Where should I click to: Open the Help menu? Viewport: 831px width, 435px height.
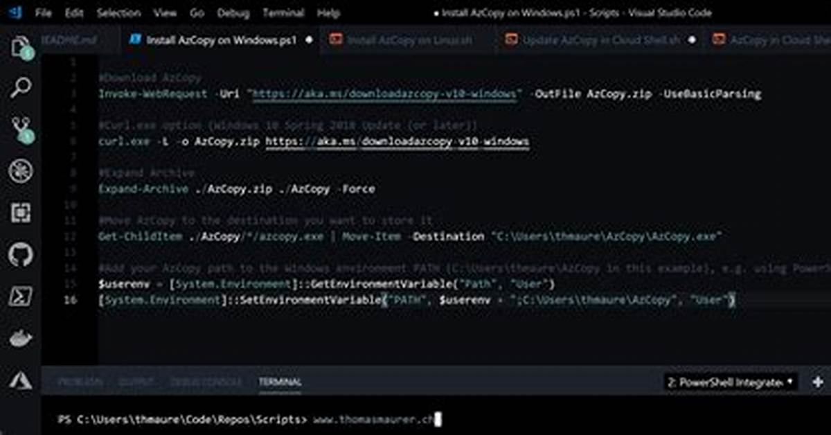click(x=328, y=12)
